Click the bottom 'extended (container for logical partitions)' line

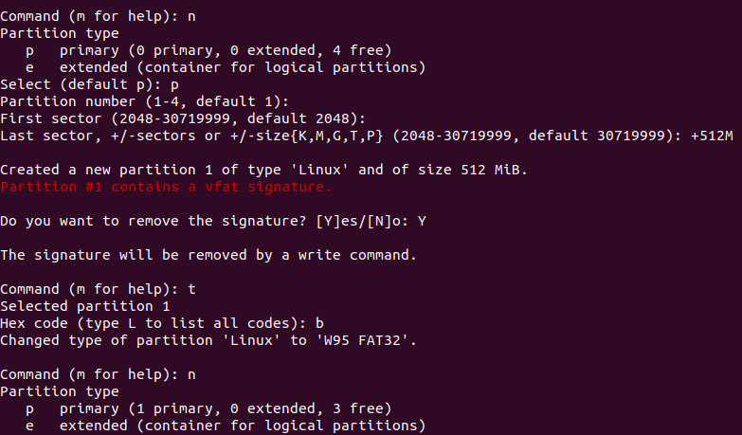click(226, 426)
